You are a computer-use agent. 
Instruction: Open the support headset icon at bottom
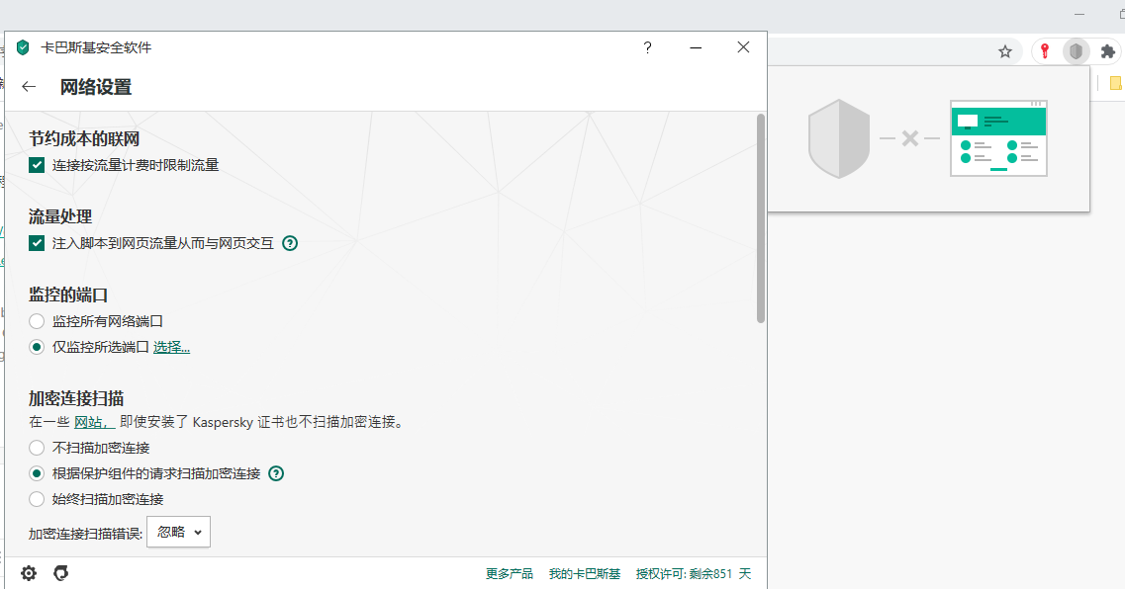tap(61, 573)
